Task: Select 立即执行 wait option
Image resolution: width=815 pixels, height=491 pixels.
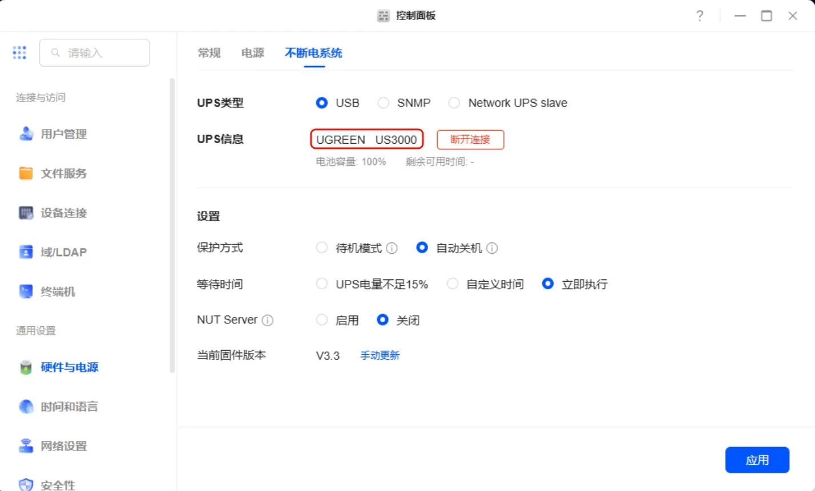Action: 548,284
